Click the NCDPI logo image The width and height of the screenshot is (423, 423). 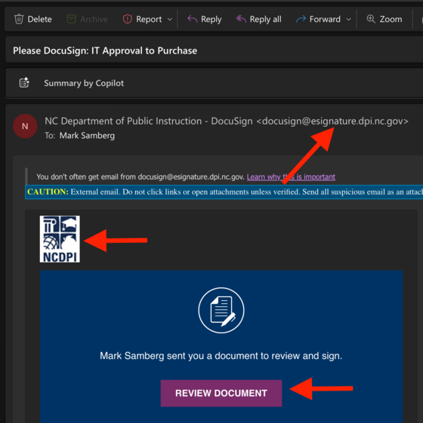click(60, 239)
